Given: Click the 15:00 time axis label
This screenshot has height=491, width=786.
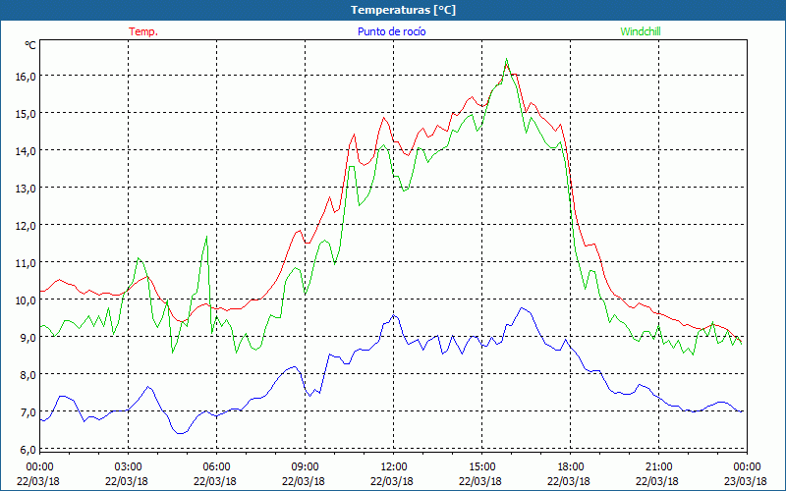Looking at the screenshot, I should (481, 467).
